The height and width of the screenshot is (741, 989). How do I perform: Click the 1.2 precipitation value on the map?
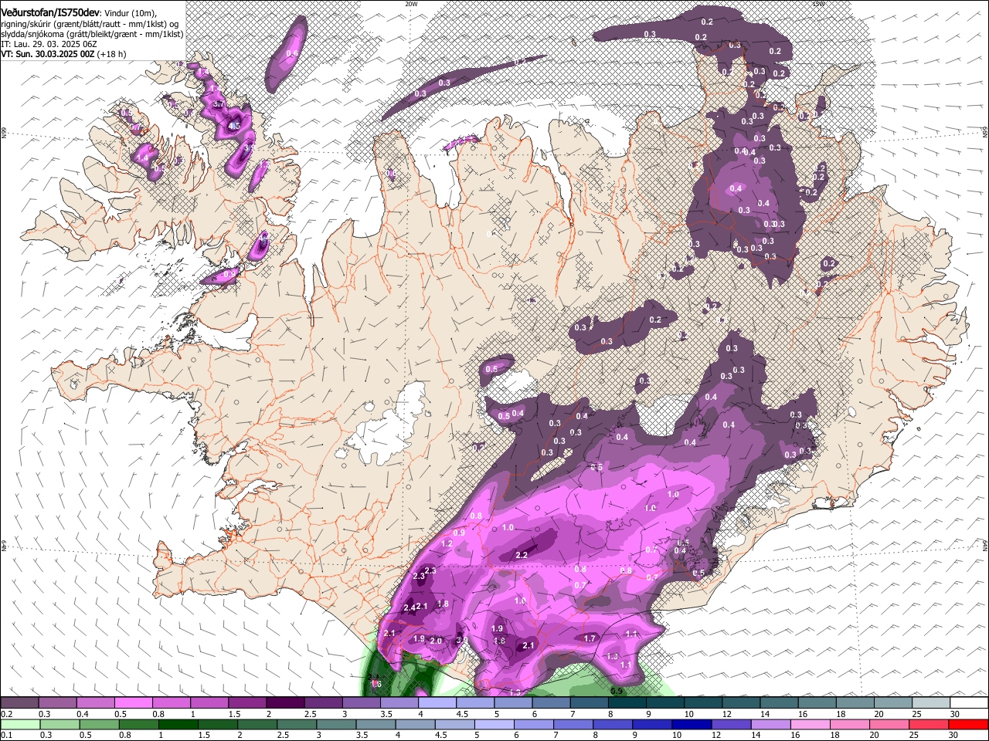pyautogui.click(x=447, y=543)
